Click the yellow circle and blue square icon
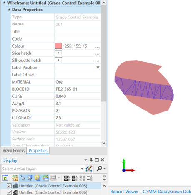191x195 pixels. (38, 178)
